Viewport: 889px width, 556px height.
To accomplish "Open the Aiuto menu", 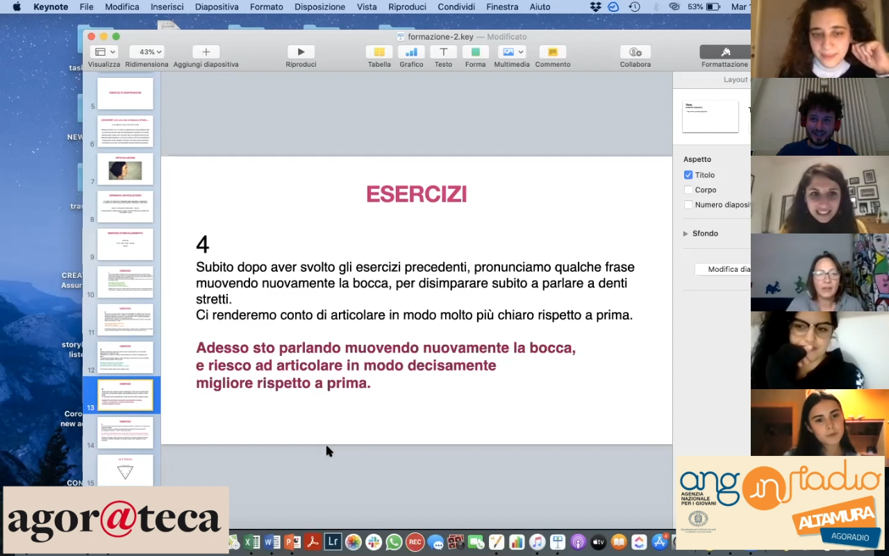I will coord(540,7).
